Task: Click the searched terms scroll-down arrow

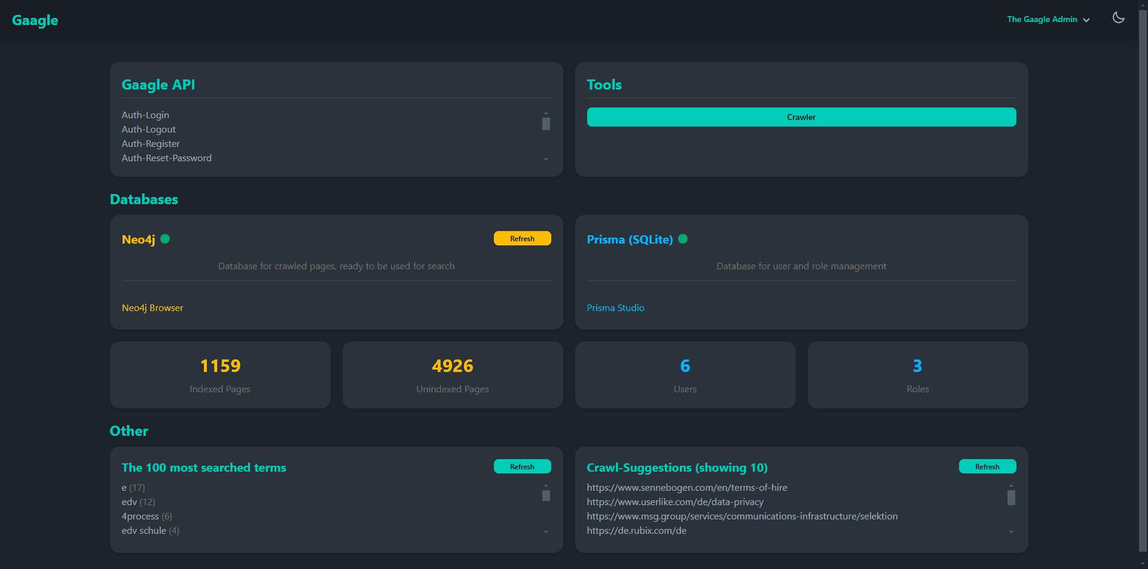Action: [x=546, y=531]
